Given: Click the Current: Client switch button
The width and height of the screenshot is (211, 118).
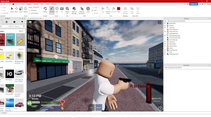Looking at the screenshot, I should click(x=108, y=10).
